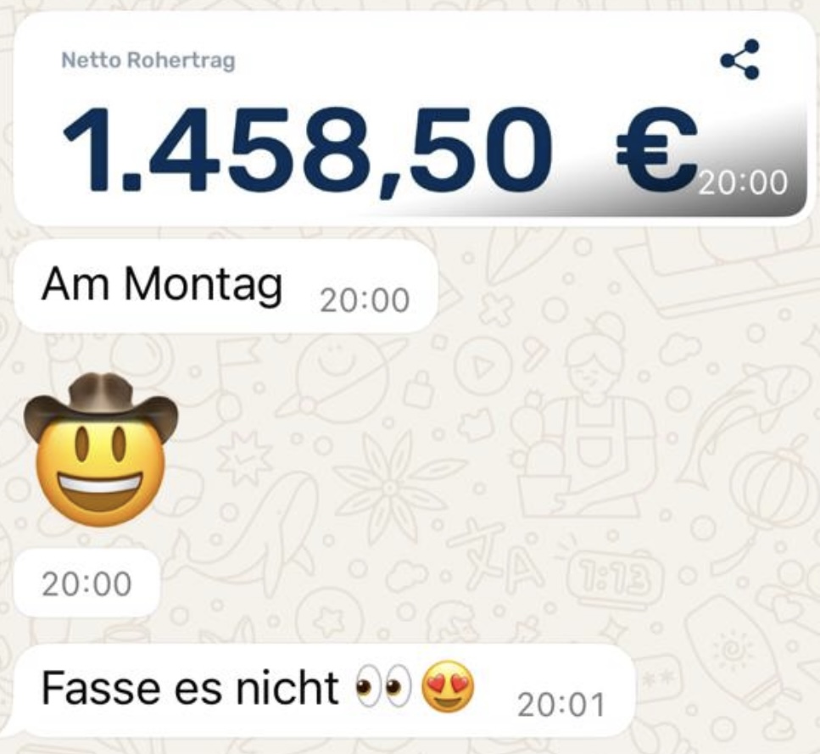Tap the word "nicht" in the last message
Screen dimensions: 820x754
pos(287,688)
